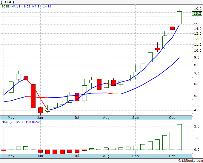203x163 pixels.
Task: Click May on the price chart axis
Action: point(11,118)
